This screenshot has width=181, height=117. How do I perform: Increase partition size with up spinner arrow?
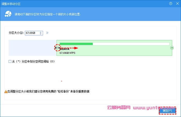(41, 32)
